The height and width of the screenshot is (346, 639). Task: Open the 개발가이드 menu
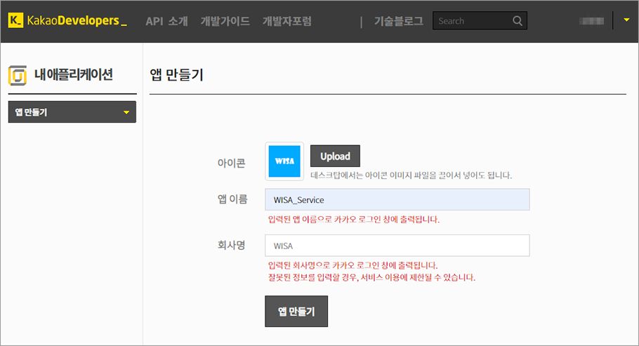(225, 21)
